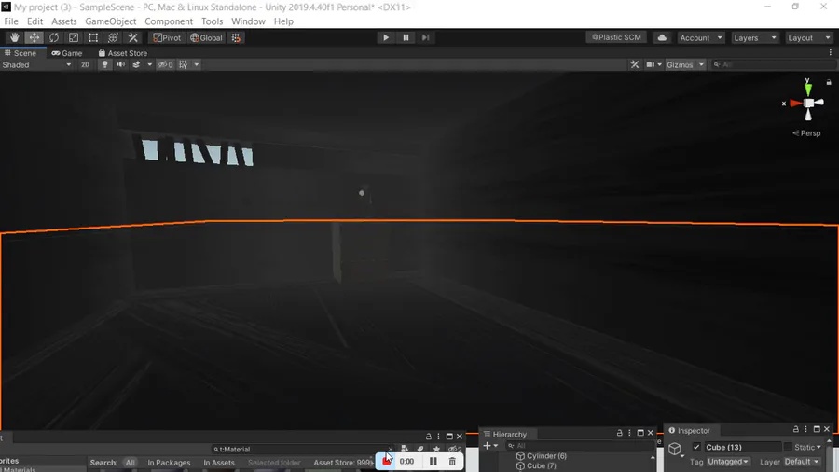This screenshot has width=839, height=472.
Task: Open the Gizmos dropdown
Action: 685,64
